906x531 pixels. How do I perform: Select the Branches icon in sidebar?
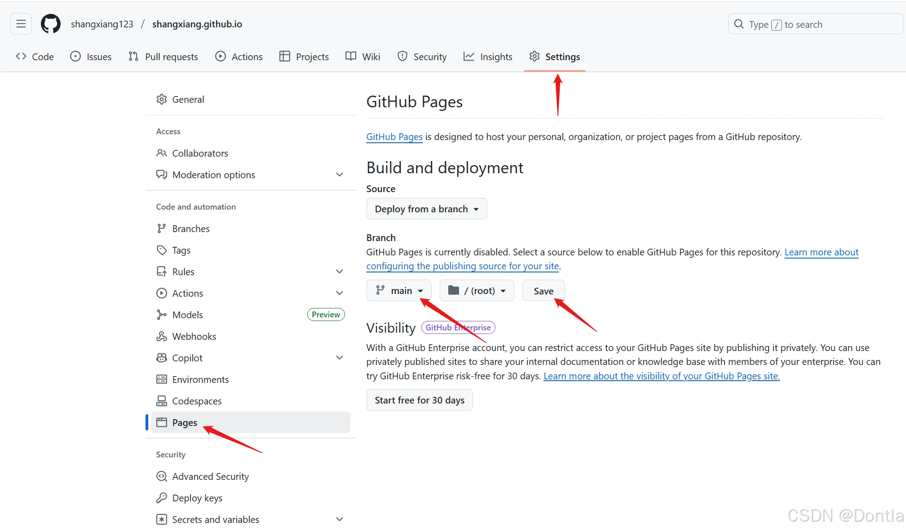click(x=162, y=228)
